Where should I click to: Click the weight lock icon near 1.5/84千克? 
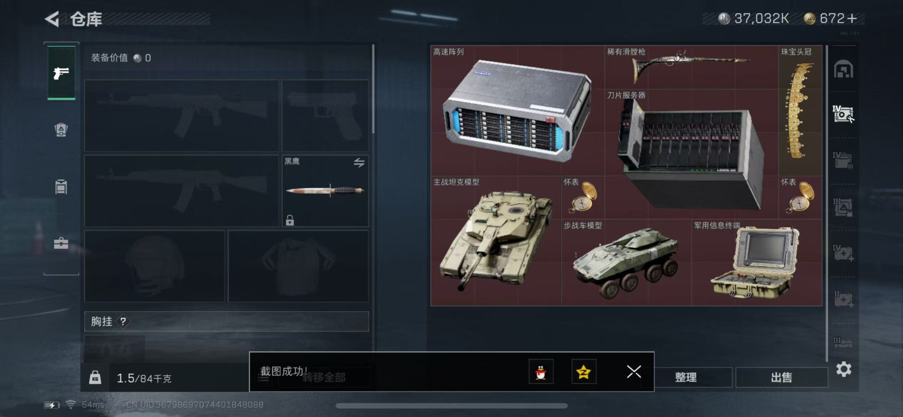(x=95, y=377)
